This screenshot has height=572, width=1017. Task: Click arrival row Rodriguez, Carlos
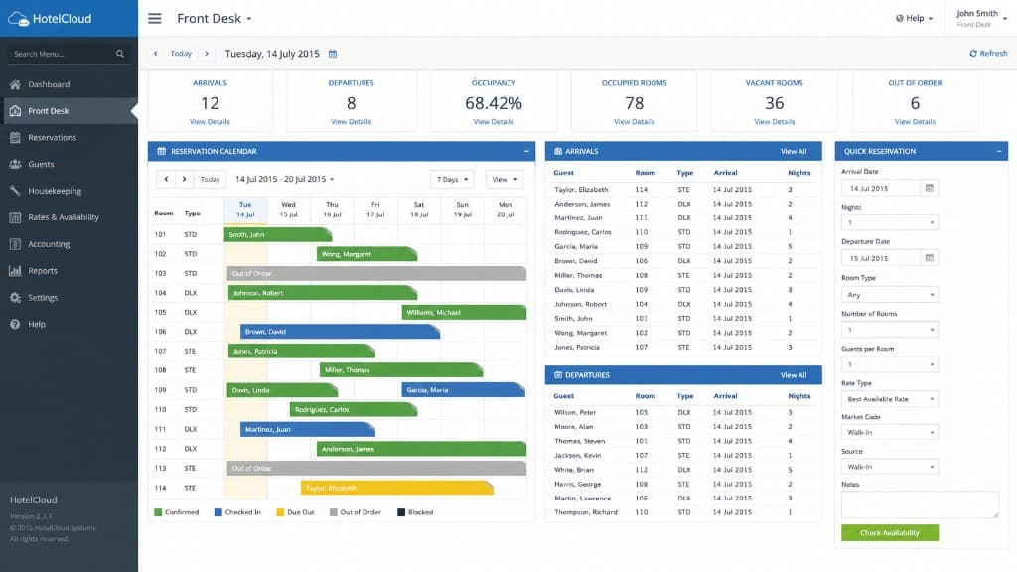tap(683, 232)
